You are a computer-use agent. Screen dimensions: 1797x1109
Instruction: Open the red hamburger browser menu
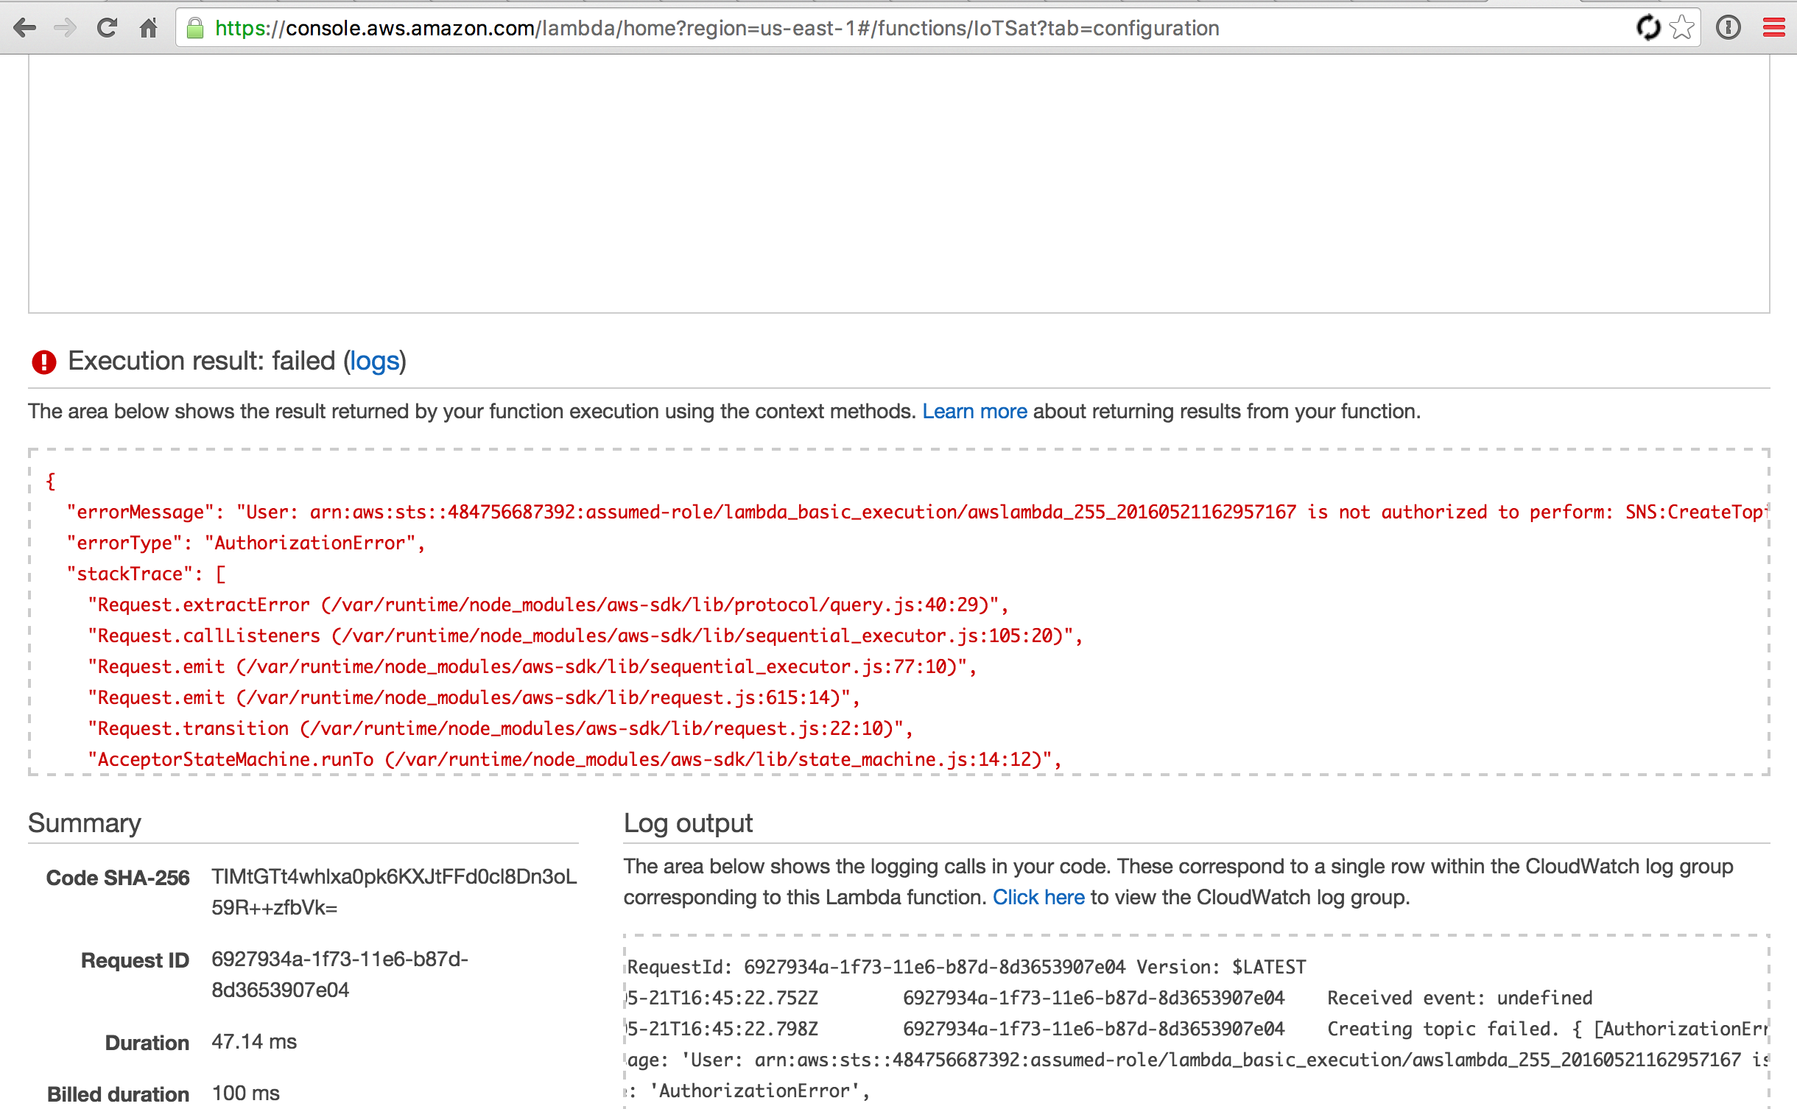1774,28
